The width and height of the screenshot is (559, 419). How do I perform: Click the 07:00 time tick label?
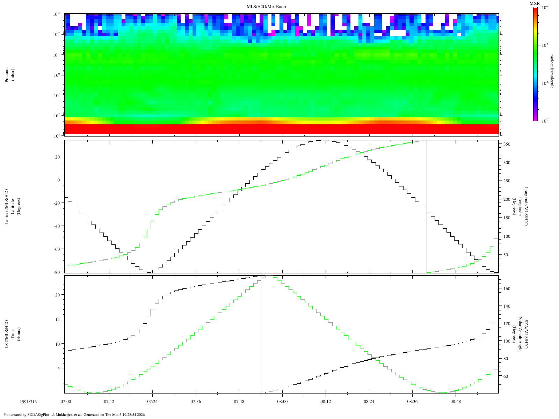click(x=66, y=402)
